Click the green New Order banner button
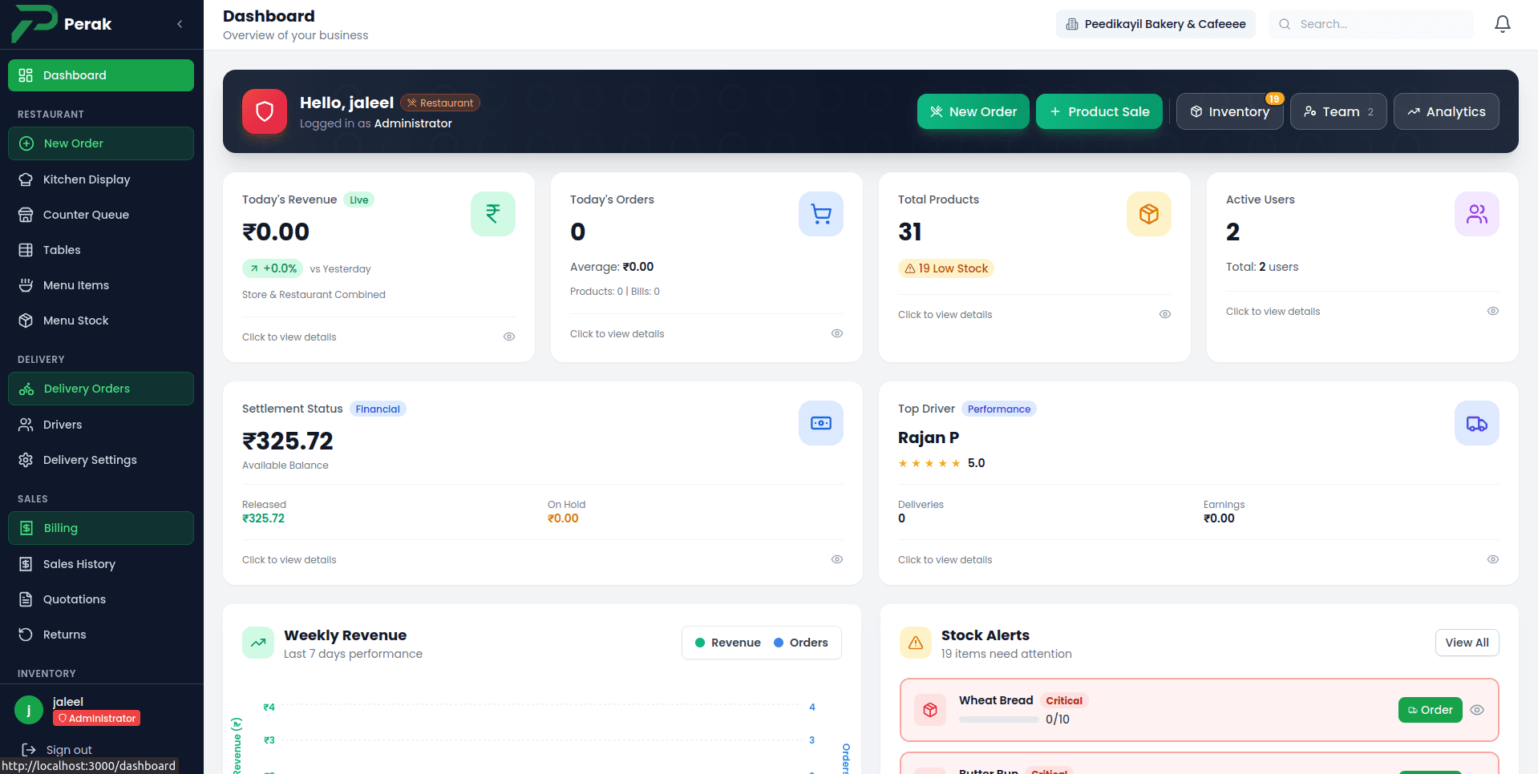1538x774 pixels. click(x=973, y=111)
